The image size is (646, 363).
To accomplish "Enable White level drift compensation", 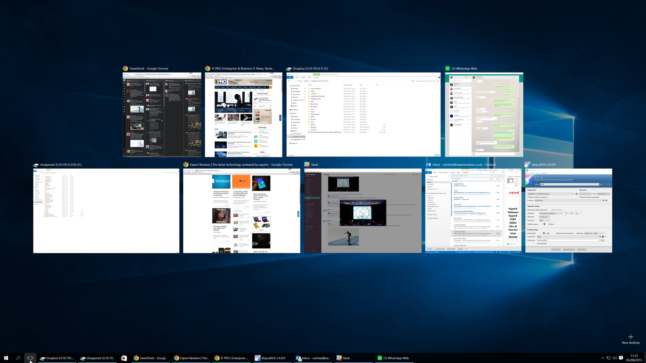I will click(528, 197).
